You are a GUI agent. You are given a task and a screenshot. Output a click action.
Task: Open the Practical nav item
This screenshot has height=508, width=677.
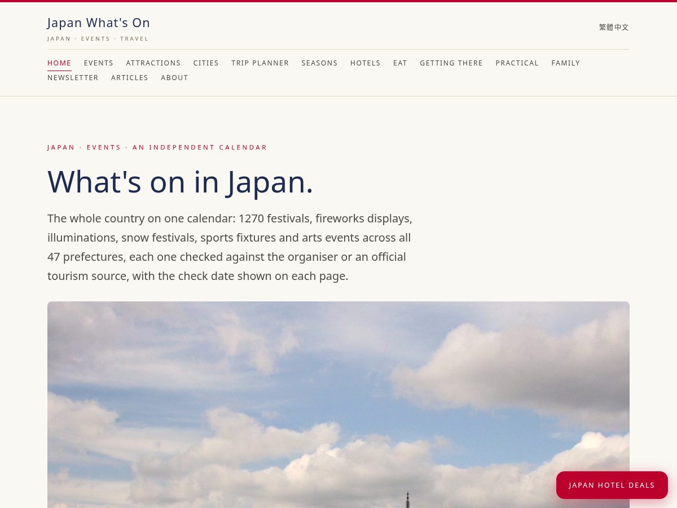click(x=517, y=63)
